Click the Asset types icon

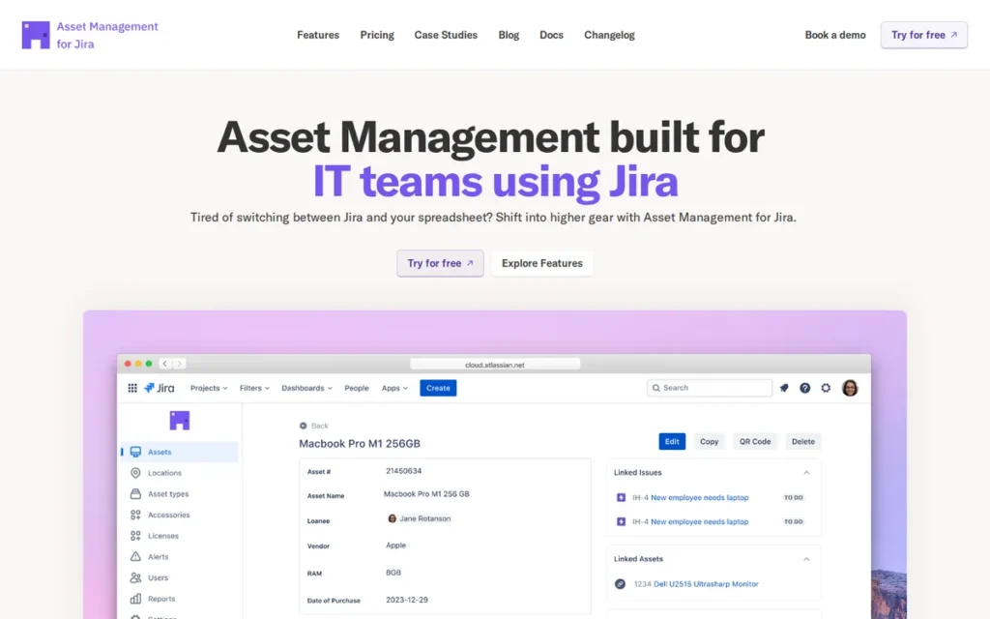tap(135, 494)
